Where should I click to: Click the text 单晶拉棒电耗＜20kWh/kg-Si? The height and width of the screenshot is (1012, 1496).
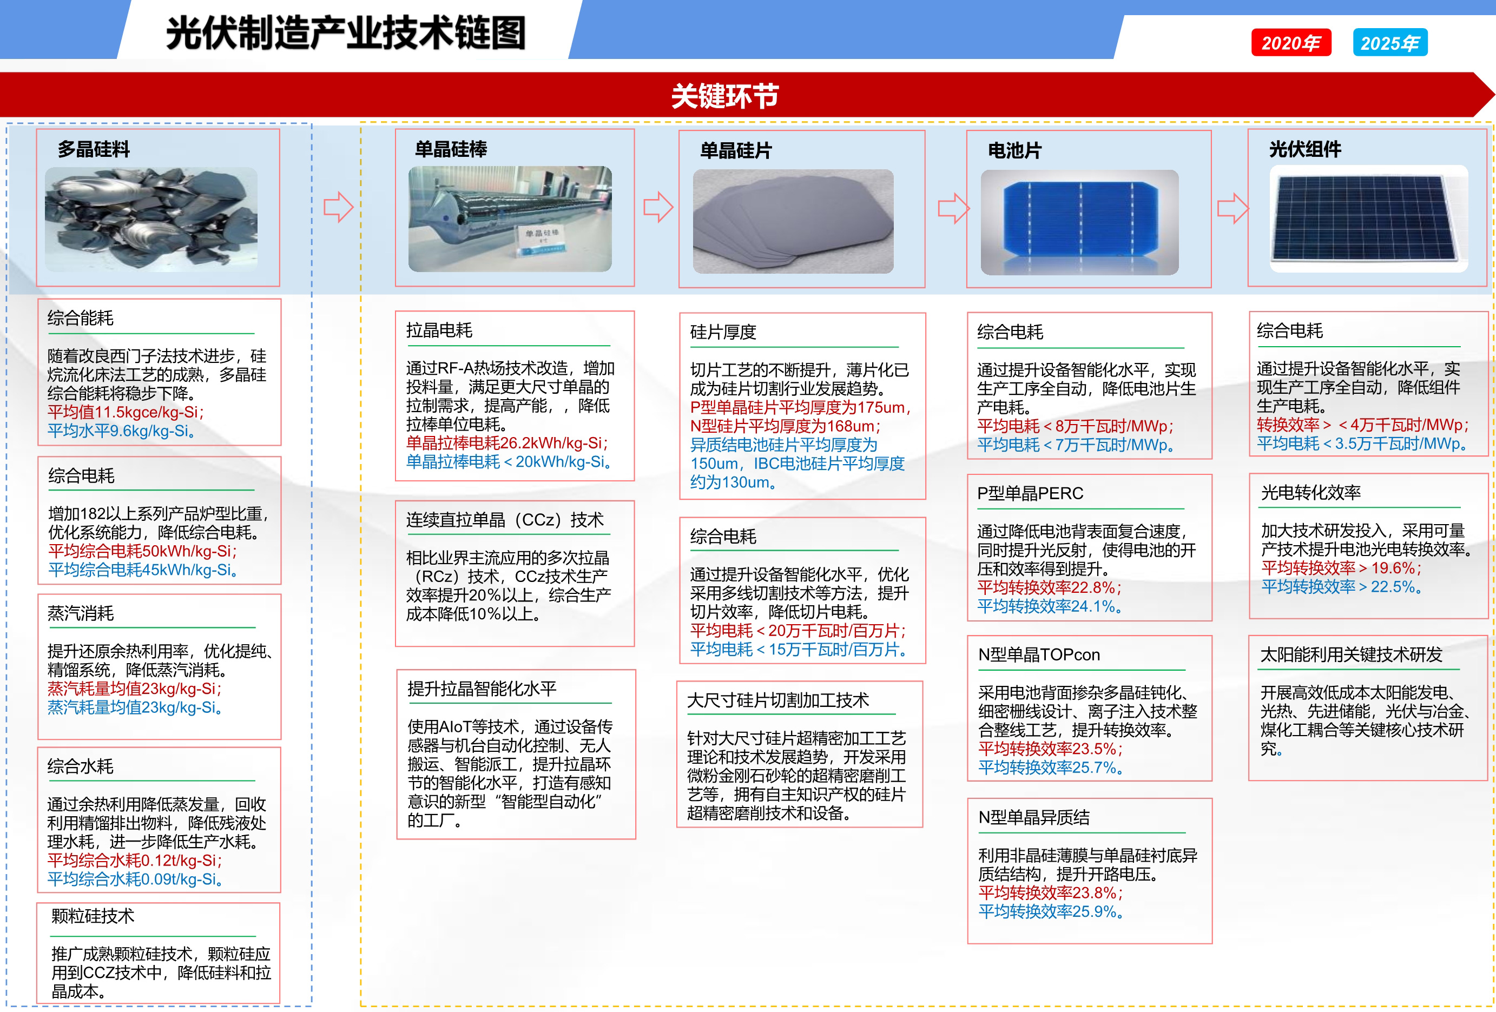pos(509,461)
